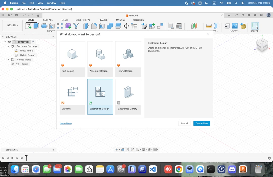Click the timeline Play button

13,158
